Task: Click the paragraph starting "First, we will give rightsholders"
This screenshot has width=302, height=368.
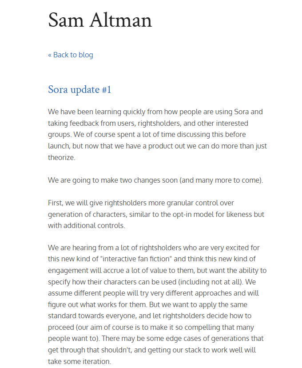Action: point(156,214)
